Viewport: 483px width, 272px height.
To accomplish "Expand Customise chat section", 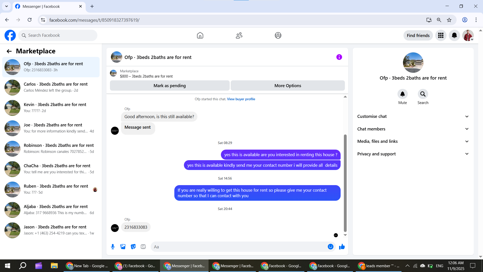I will click(x=413, y=116).
